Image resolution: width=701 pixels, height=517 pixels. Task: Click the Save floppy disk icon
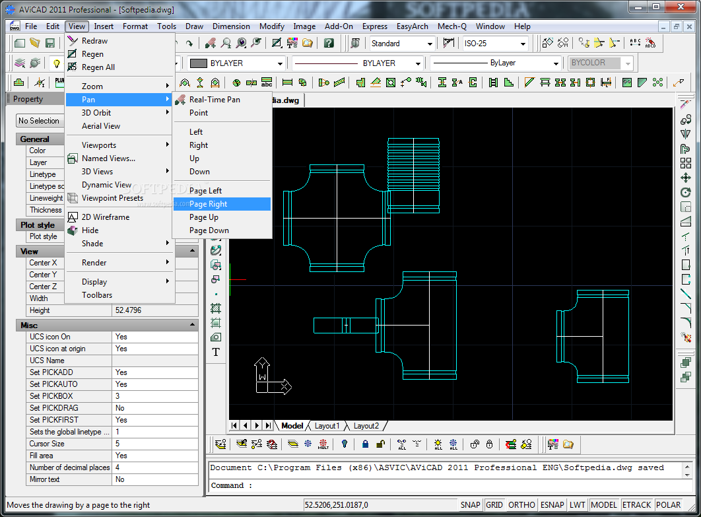pyautogui.click(x=50, y=43)
